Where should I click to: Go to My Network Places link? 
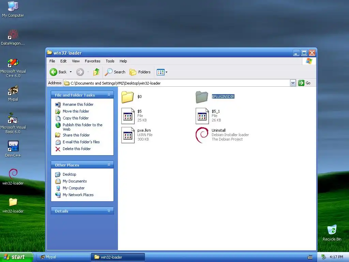click(78, 195)
